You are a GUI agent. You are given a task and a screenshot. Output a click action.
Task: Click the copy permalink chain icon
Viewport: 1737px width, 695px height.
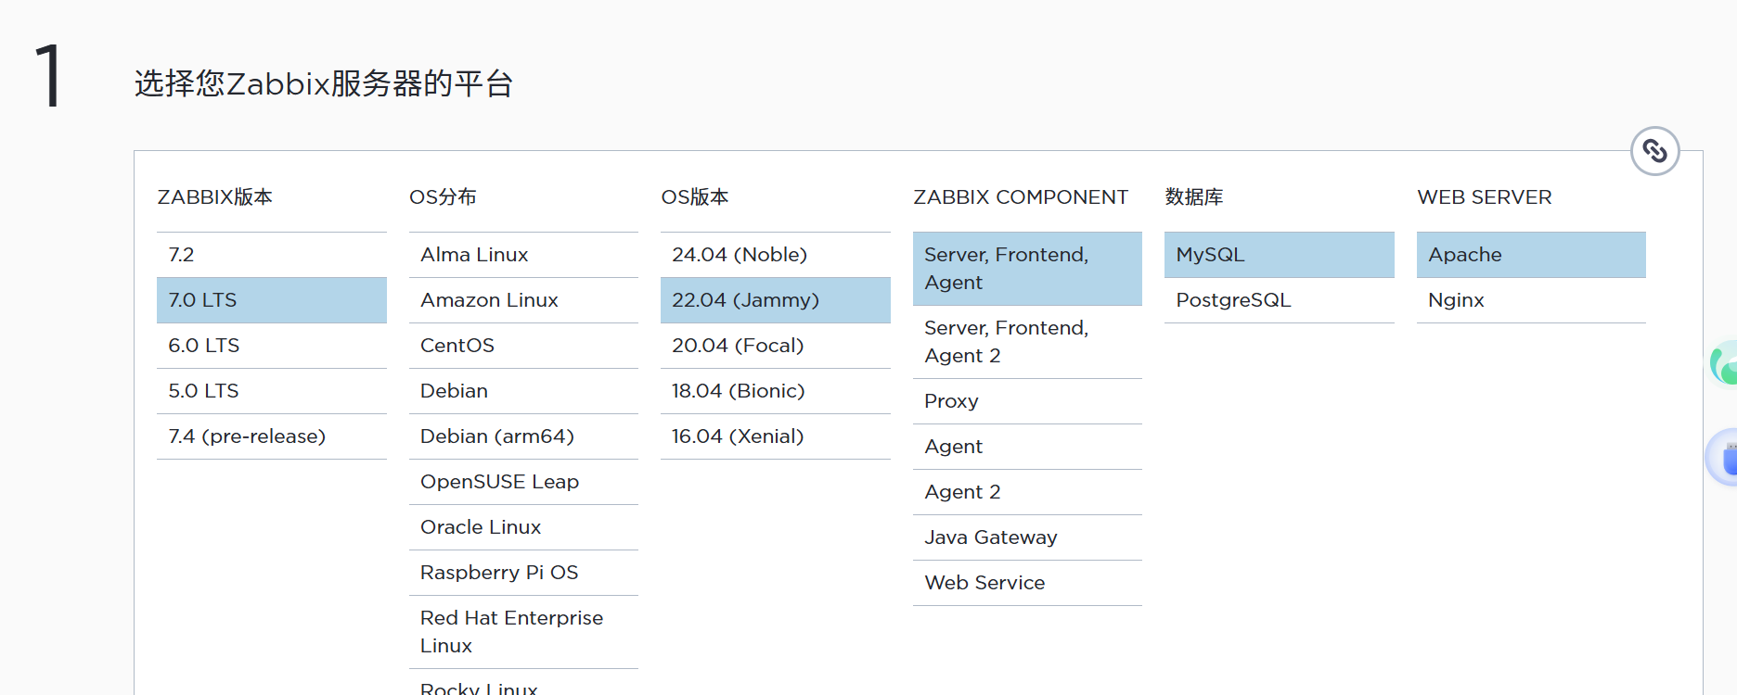(1654, 151)
